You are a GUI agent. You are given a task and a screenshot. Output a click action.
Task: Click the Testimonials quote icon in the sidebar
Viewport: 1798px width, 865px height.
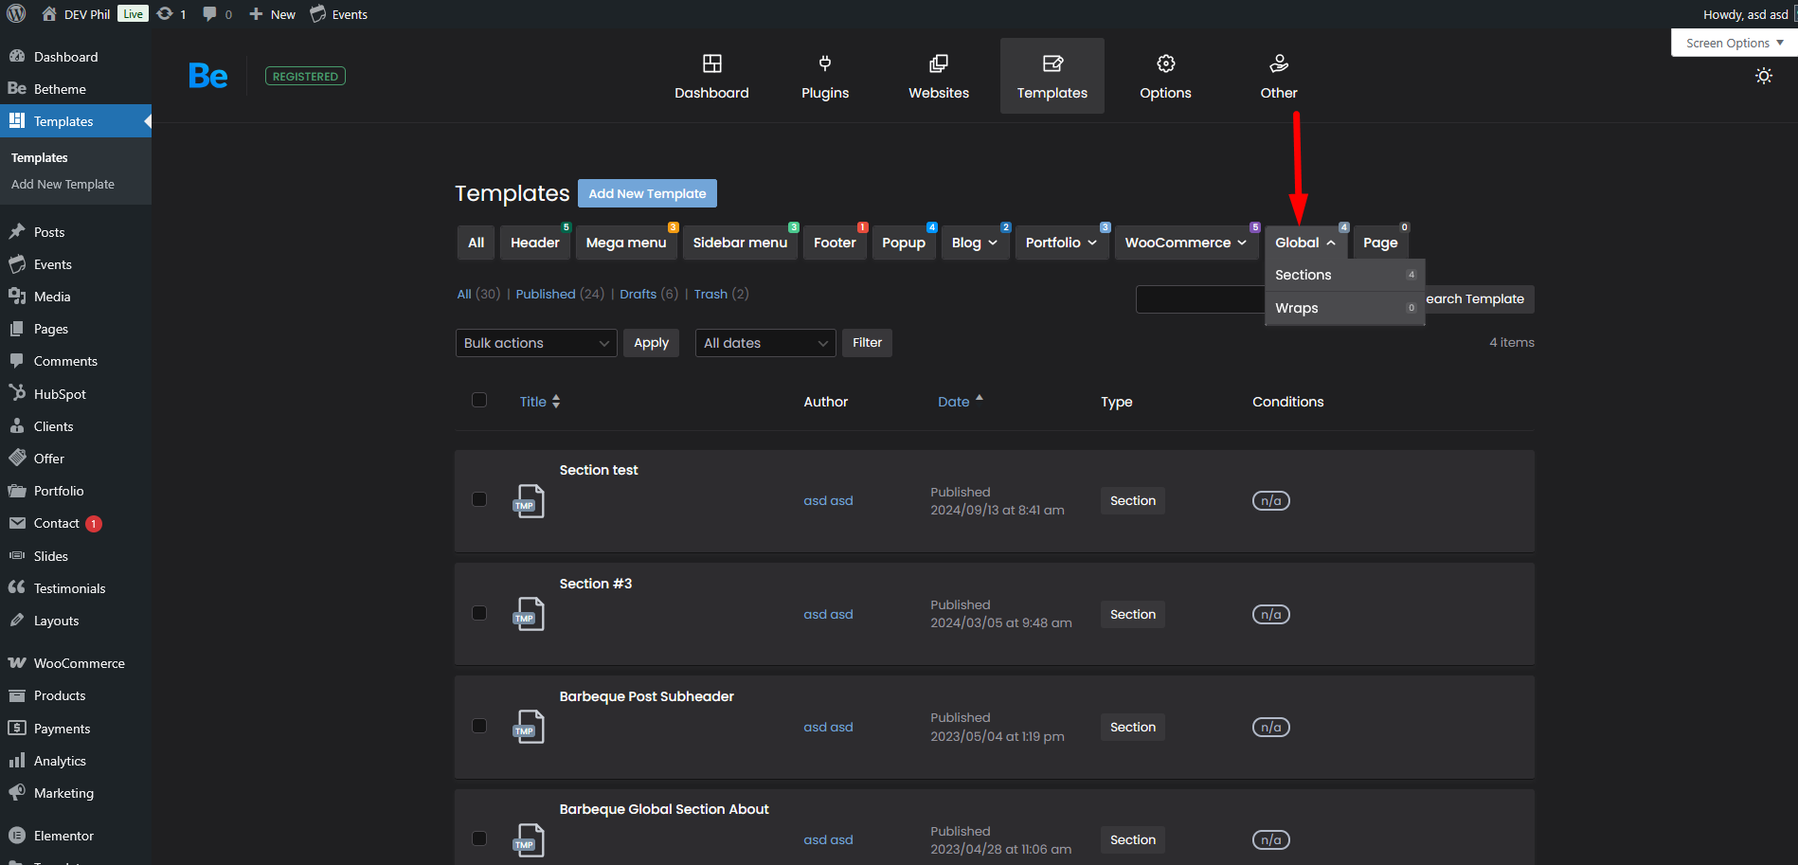tap(17, 587)
